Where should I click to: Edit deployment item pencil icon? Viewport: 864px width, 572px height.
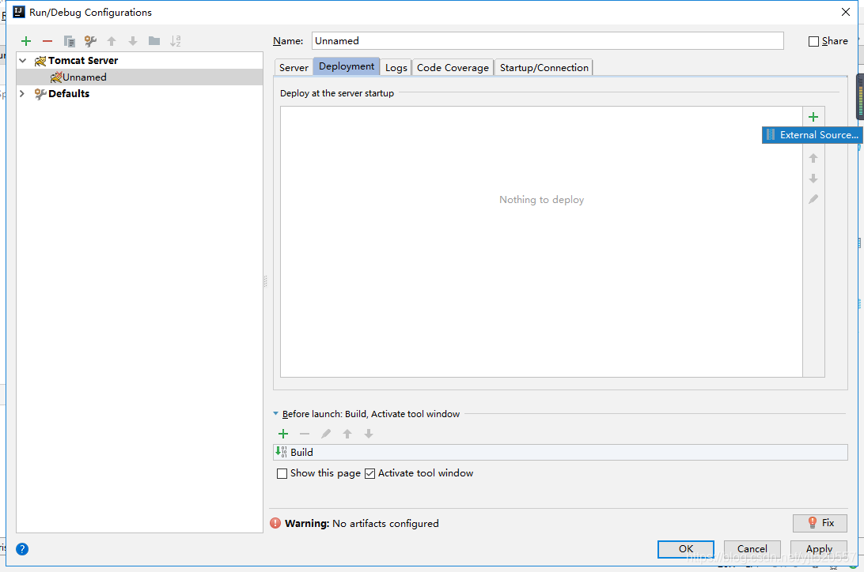tap(813, 199)
